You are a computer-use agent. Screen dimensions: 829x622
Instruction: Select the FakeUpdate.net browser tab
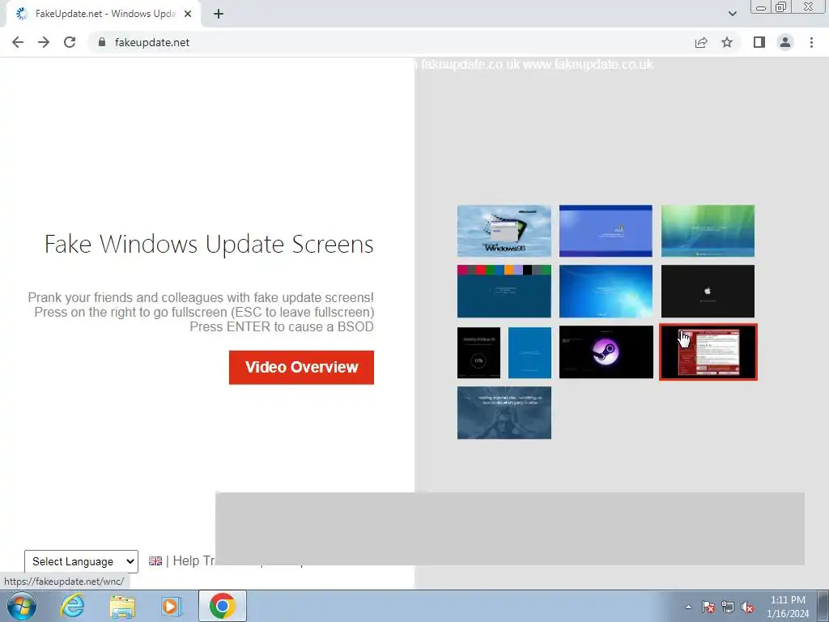[104, 14]
